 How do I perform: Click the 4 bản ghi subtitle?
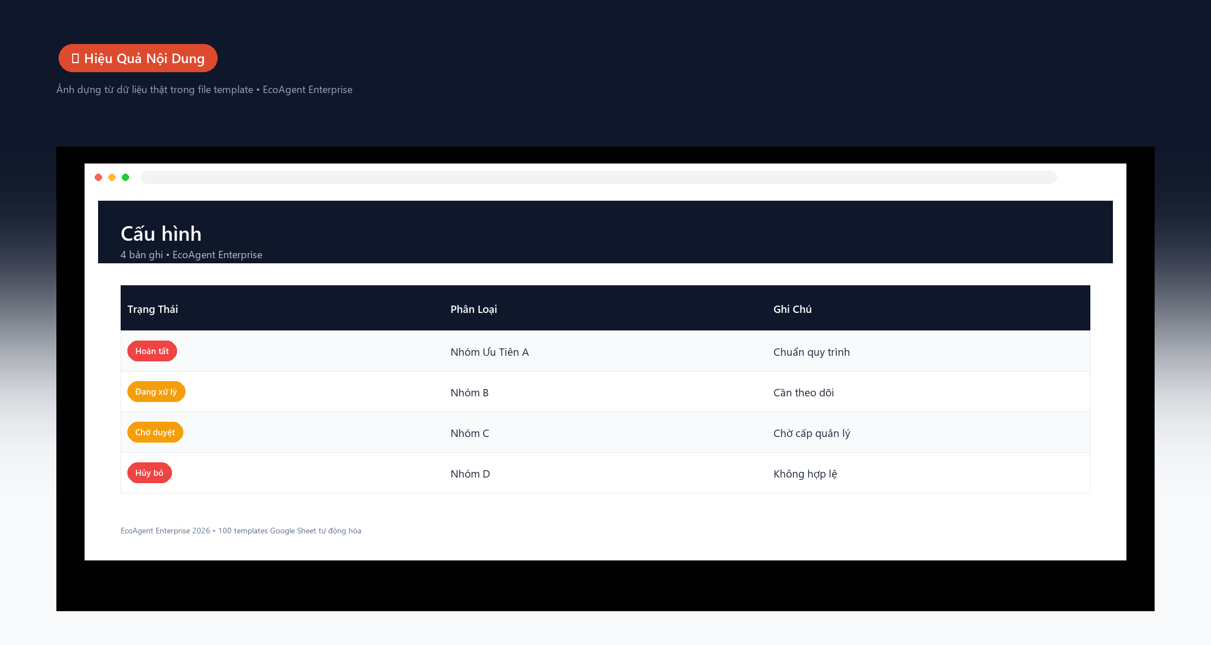pyautogui.click(x=191, y=255)
